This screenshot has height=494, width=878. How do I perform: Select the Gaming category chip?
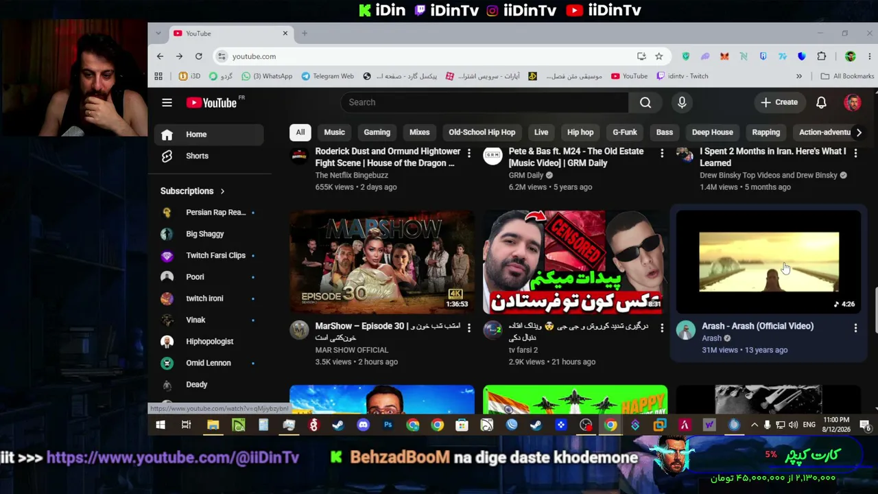click(x=377, y=132)
